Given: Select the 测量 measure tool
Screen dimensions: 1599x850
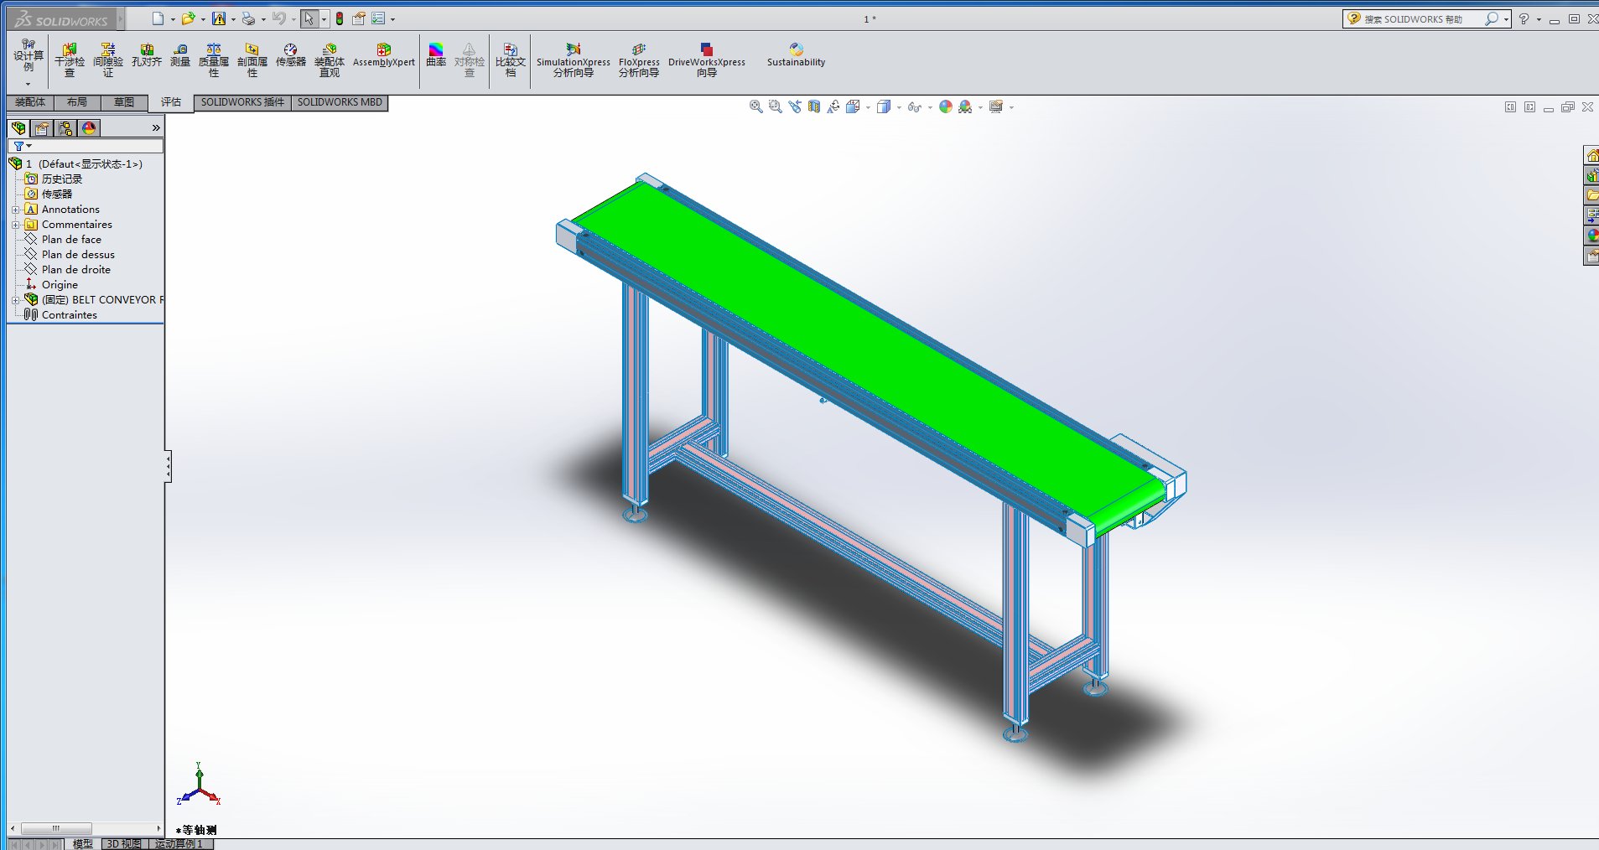Looking at the screenshot, I should tap(180, 55).
